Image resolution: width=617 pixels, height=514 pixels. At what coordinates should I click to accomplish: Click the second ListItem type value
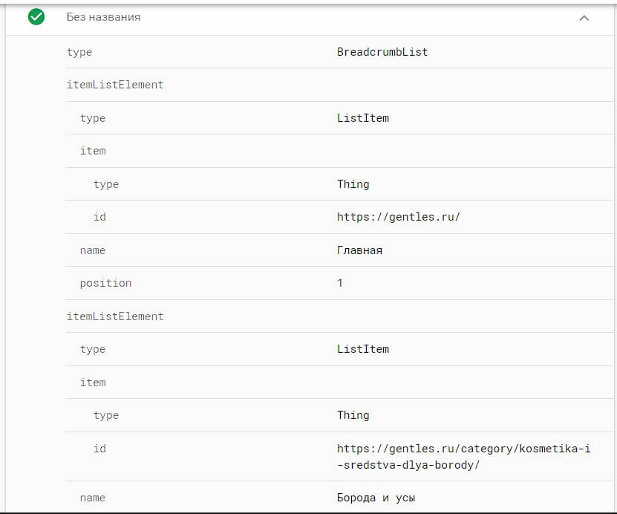[x=363, y=349]
